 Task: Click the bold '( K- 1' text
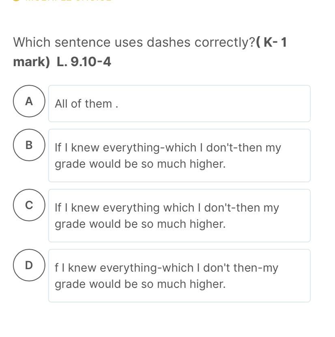(272, 42)
